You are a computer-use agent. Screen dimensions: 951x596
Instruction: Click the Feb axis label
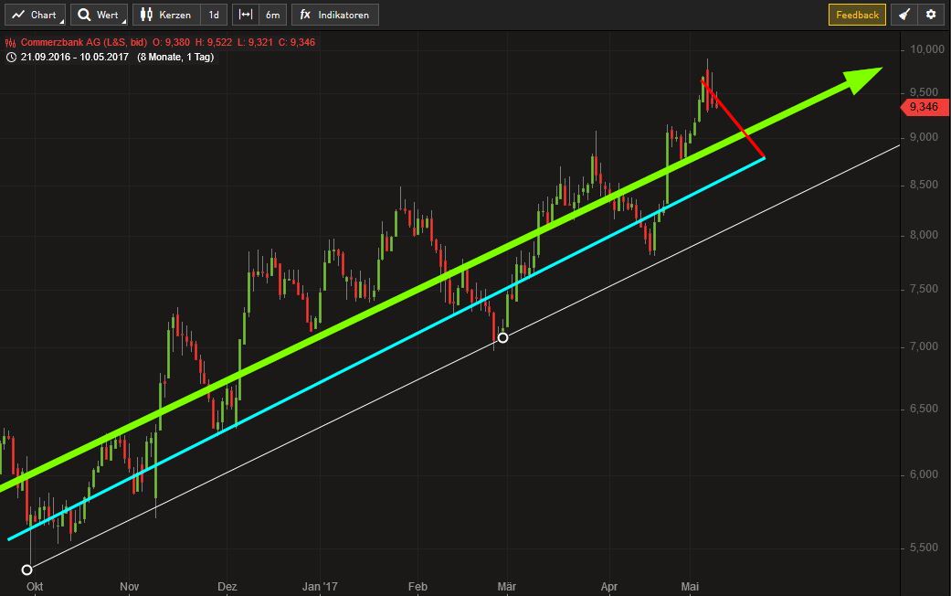417,587
